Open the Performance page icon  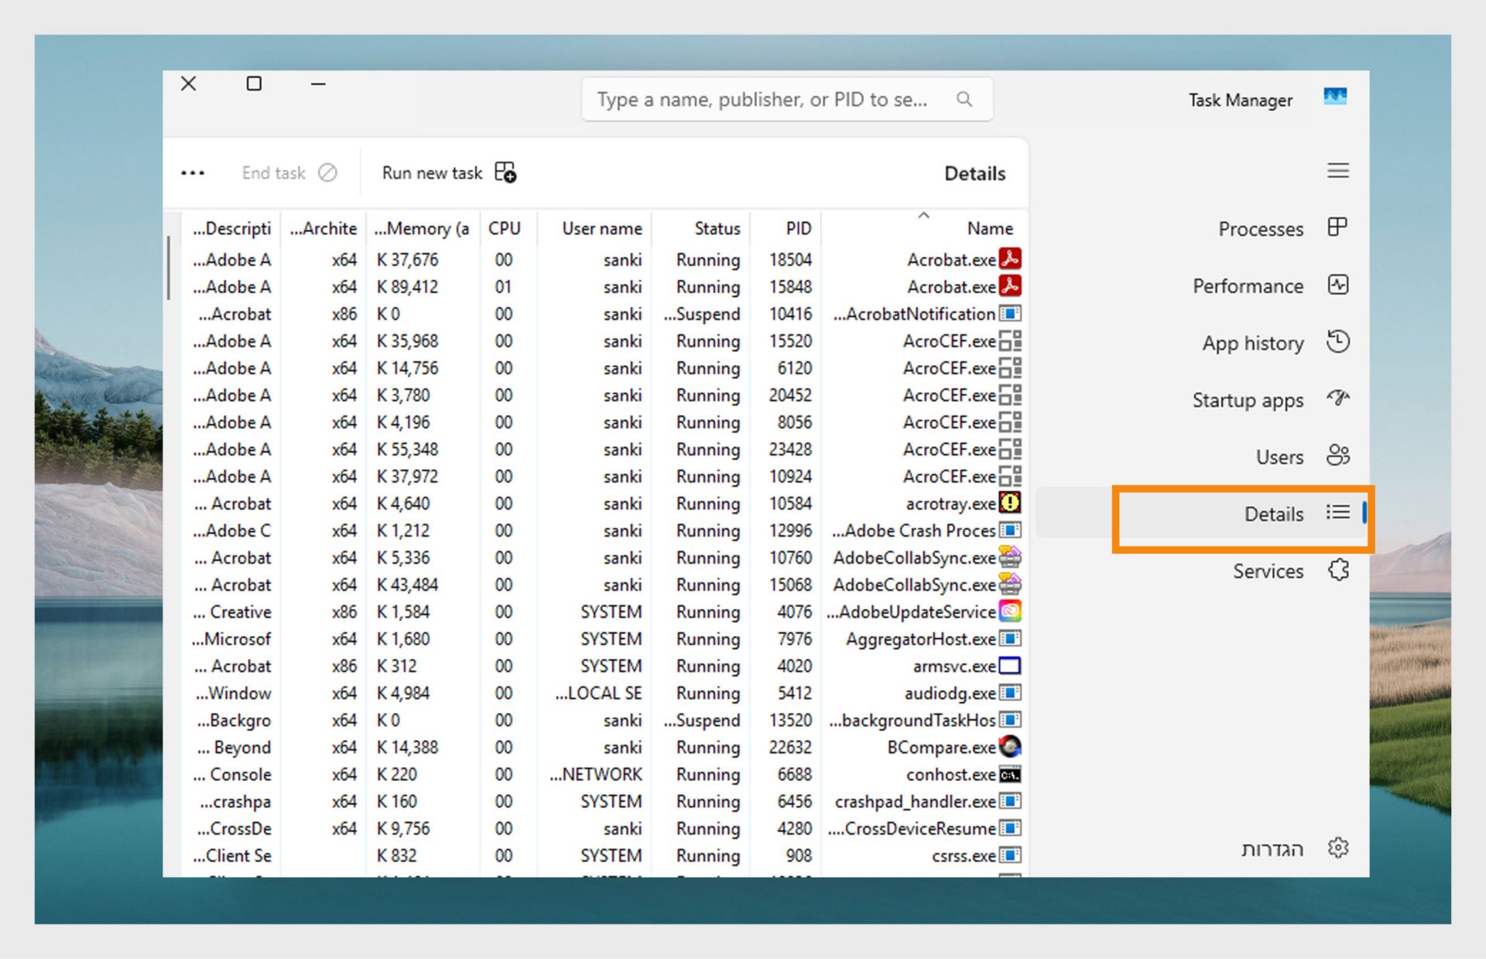point(1337,285)
